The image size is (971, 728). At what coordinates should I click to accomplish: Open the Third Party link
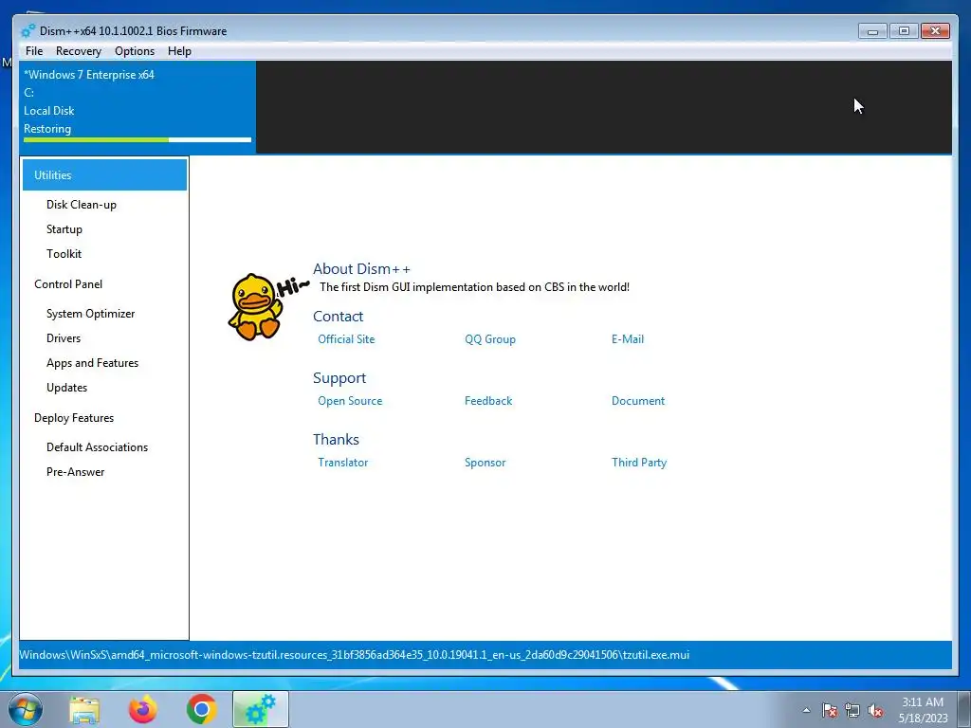[638, 463]
